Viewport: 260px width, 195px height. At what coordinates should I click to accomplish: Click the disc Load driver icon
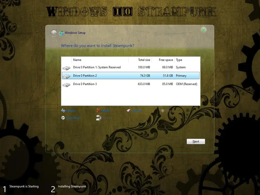click(63, 118)
